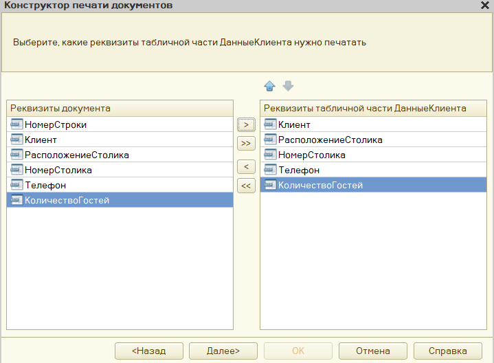Screen dimensions: 494x363
Task: Select Телефон in the right list
Action: 299,170
